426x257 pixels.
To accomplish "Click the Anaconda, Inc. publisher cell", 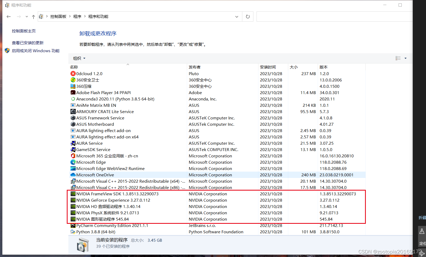I will coord(202,99).
